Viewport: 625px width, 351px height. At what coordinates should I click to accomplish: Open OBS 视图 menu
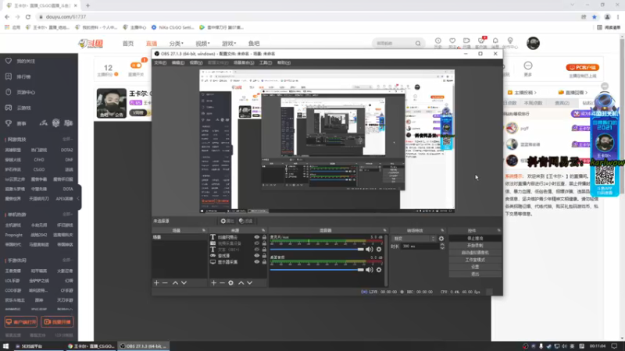point(196,62)
